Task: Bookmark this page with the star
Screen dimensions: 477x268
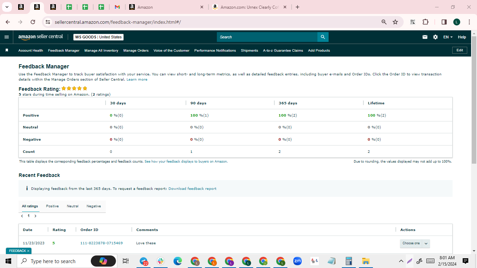Action: (x=395, y=22)
